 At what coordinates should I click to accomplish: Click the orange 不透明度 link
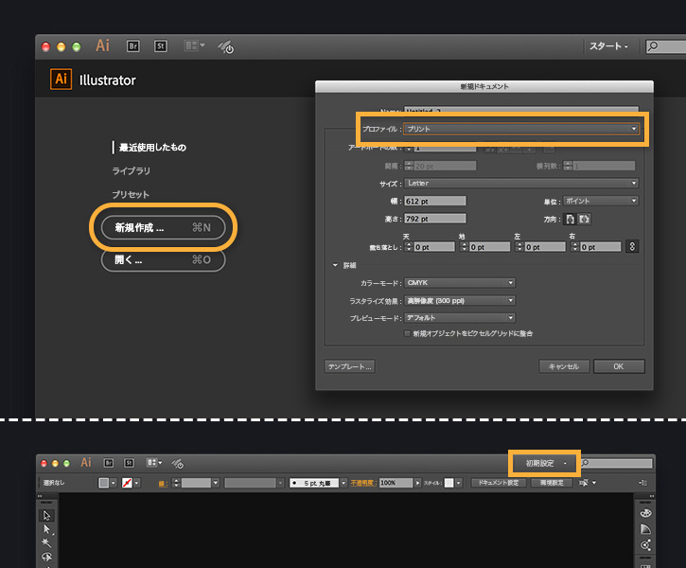(x=363, y=483)
